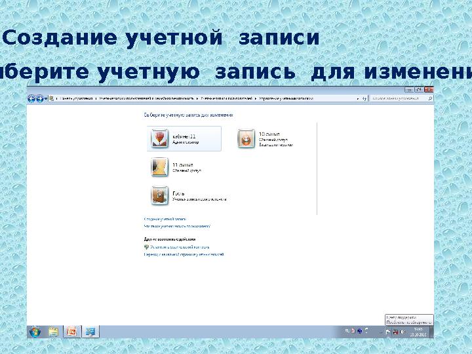Open Windows Explorer from the taskbar
The image size is (472, 354).
54,332
